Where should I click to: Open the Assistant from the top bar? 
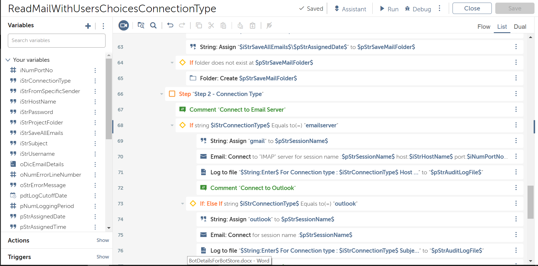click(350, 9)
